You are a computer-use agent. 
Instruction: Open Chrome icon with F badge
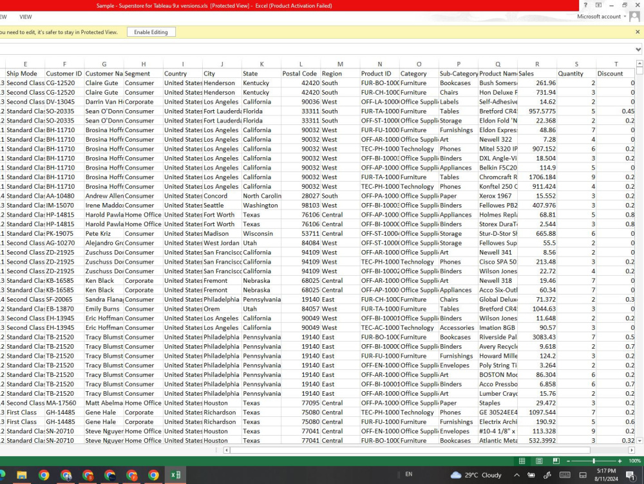click(131, 476)
